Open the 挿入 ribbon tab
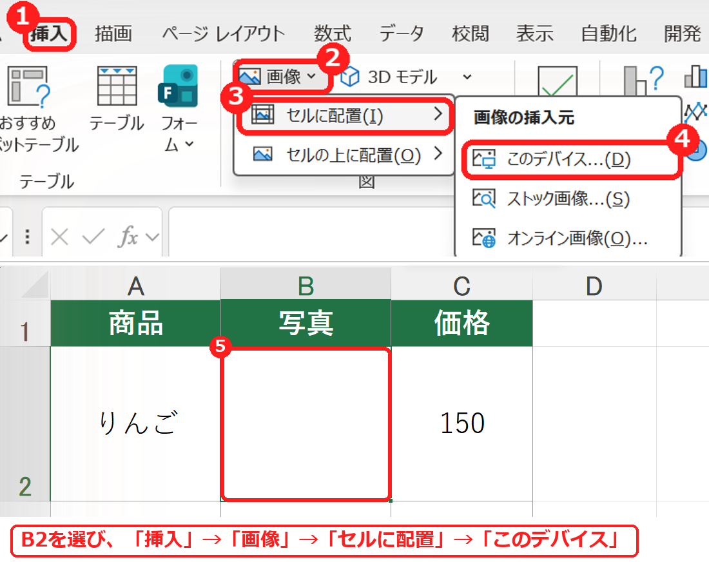This screenshot has height=562, width=709. click(49, 34)
